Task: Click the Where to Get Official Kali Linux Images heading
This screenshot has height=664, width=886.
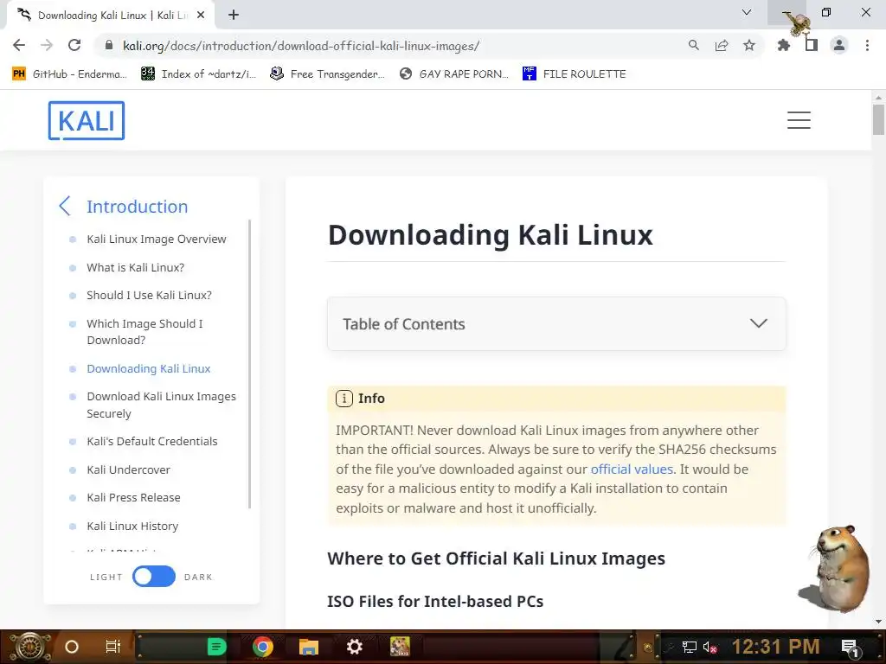Action: pyautogui.click(x=496, y=559)
